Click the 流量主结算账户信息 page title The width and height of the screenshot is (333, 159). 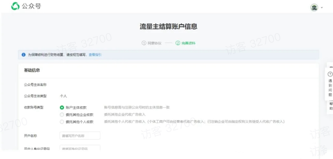(x=168, y=26)
